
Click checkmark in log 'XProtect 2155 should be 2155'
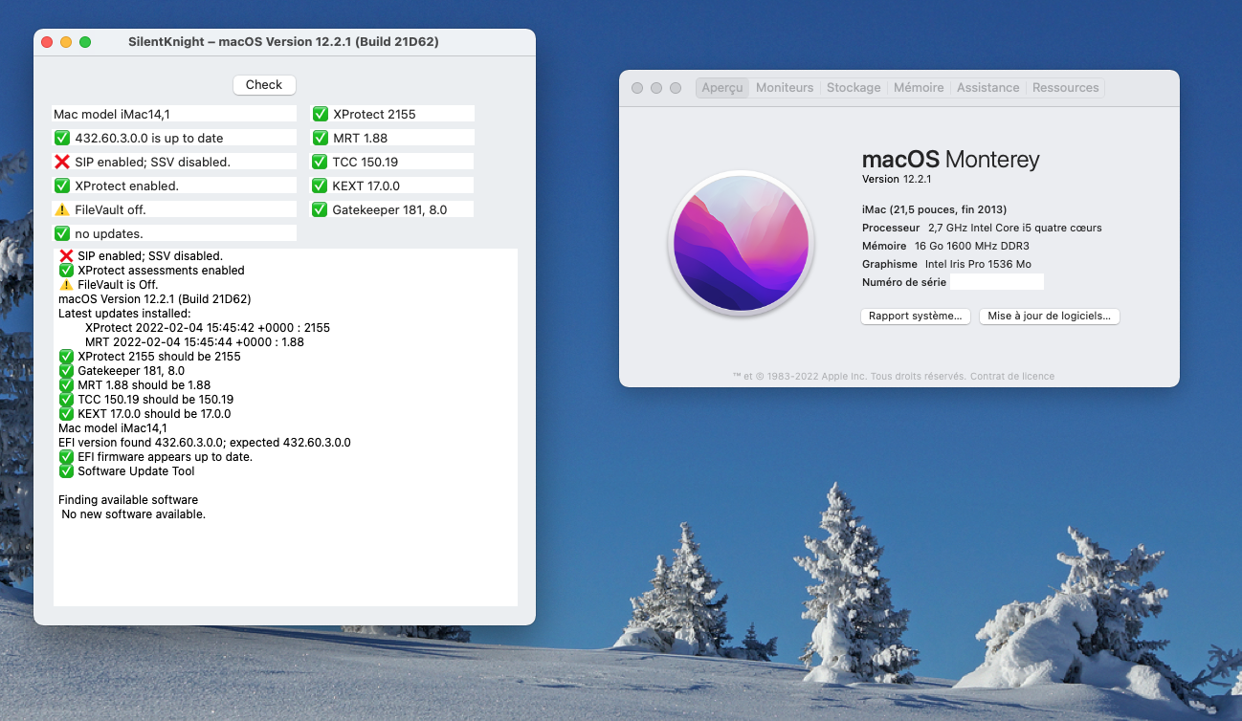tap(66, 357)
